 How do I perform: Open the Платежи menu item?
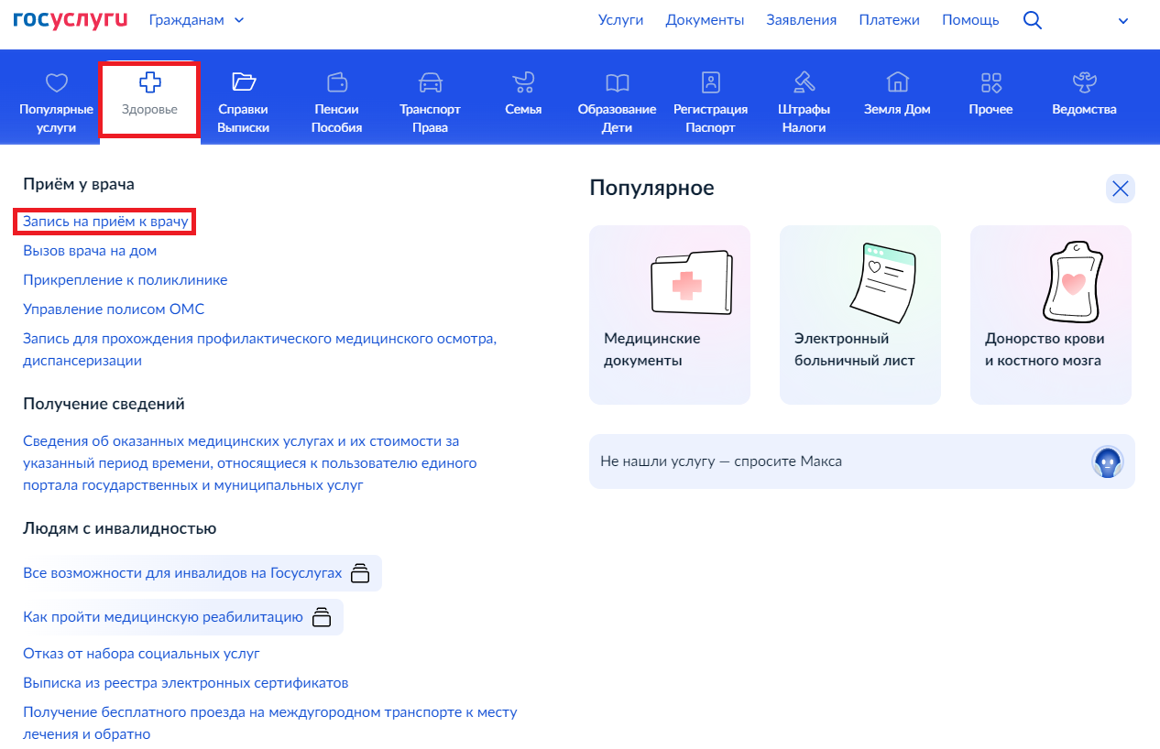coord(889,20)
